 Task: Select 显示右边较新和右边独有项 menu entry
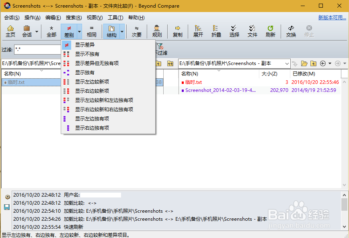[108, 109]
